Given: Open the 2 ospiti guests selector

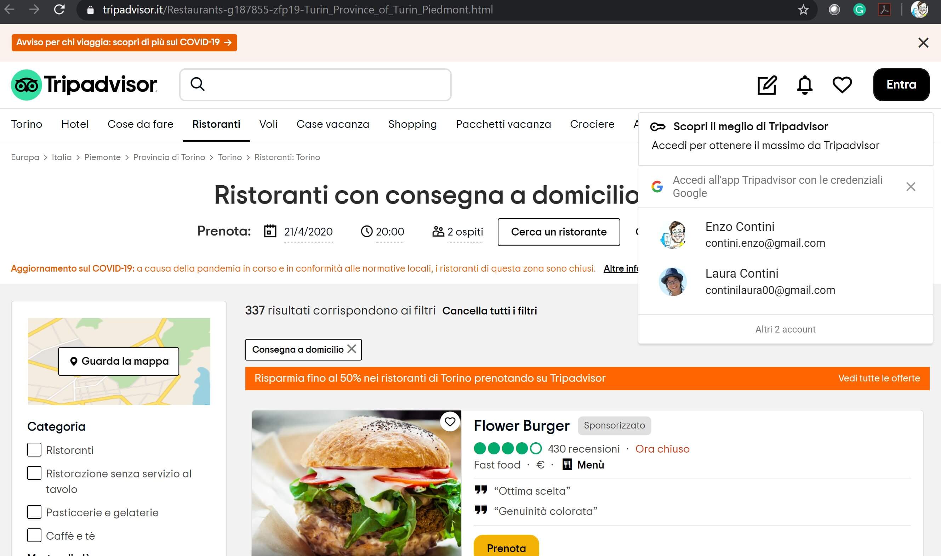Looking at the screenshot, I should click(464, 232).
